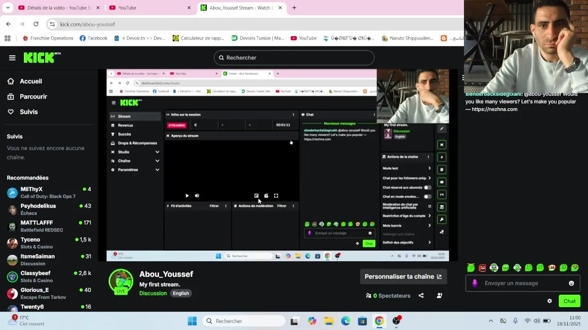Open the emoji picker smiley icon

point(571,283)
